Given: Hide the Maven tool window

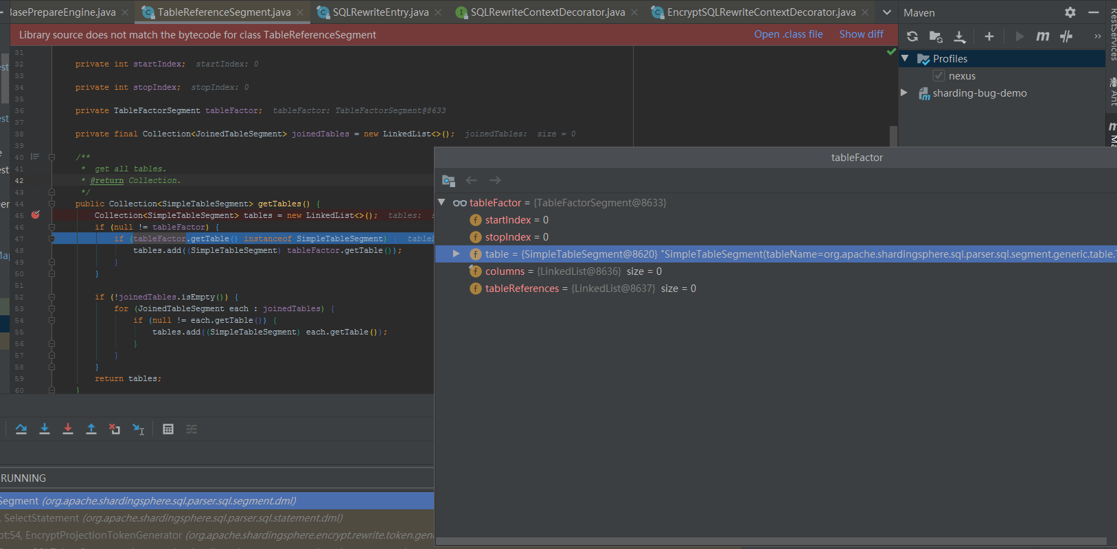Looking at the screenshot, I should (1094, 12).
